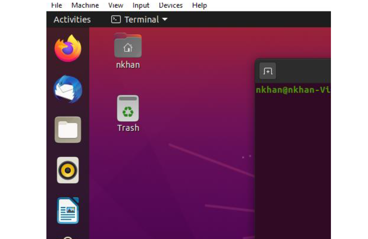
Task: Open the File menu of VirtualBox
Action: coord(57,5)
